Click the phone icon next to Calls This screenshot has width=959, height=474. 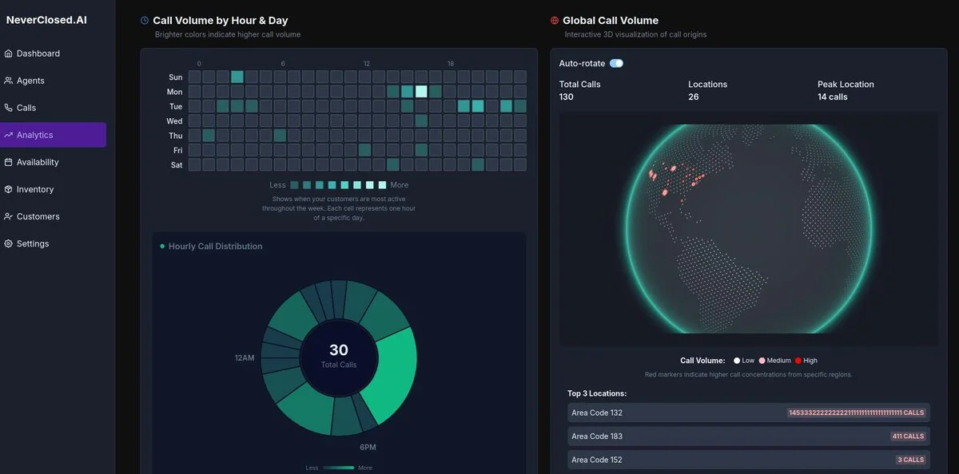pyautogui.click(x=10, y=108)
